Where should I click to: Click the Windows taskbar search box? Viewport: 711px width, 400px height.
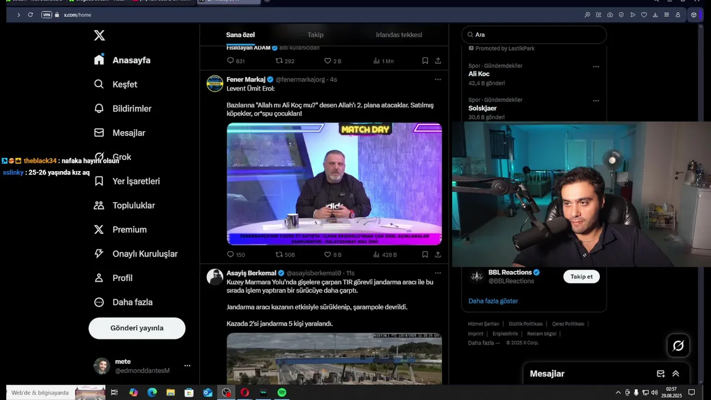point(39,392)
